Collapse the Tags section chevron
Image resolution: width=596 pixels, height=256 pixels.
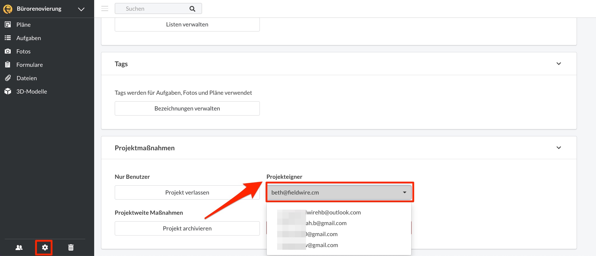[x=558, y=64]
